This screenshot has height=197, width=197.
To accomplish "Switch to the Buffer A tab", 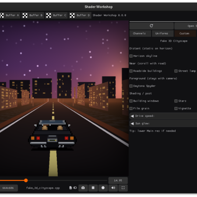I will (x=10, y=15).
